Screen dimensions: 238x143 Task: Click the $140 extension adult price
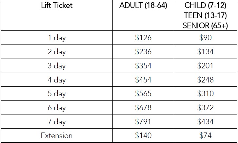(143, 135)
